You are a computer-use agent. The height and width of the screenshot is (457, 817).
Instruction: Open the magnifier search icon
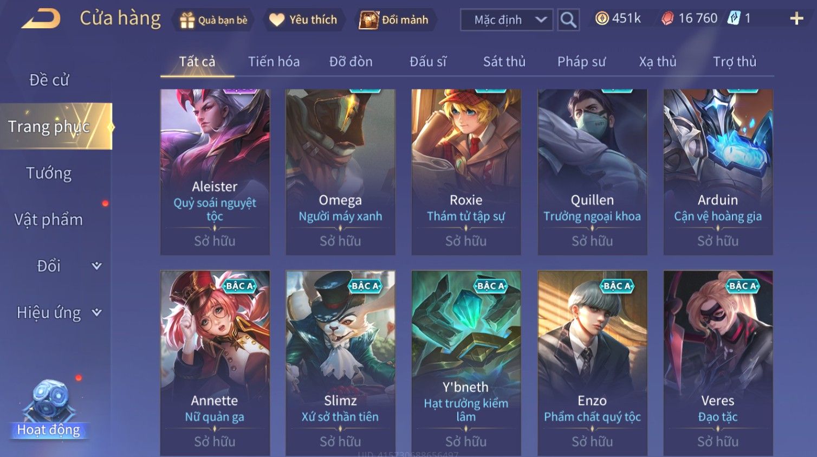pos(568,20)
